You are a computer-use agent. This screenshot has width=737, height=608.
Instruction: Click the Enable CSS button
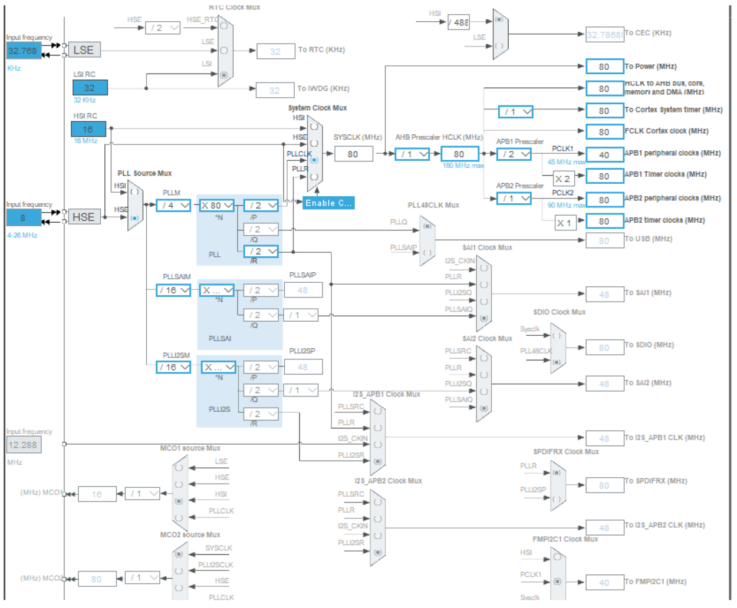(328, 203)
